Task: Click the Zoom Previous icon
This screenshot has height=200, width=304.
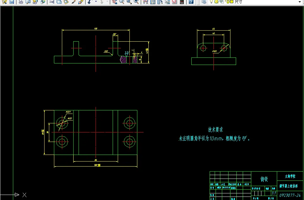Action: (136, 2)
